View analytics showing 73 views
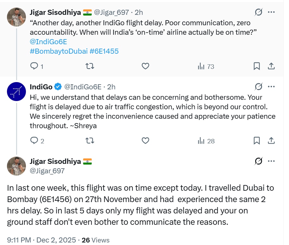This screenshot has width=289, height=245. tap(206, 66)
